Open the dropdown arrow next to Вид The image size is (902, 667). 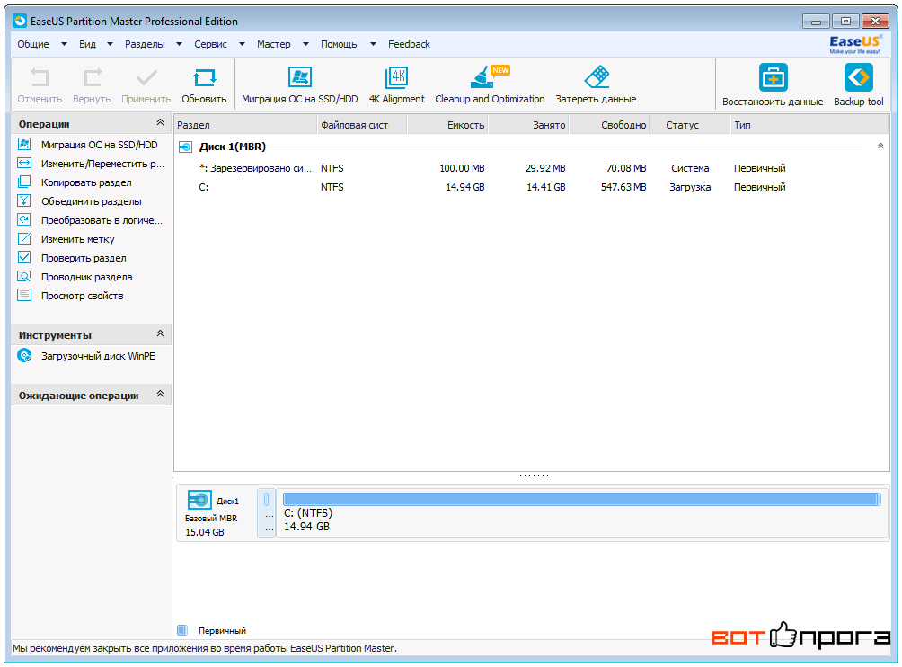tap(110, 44)
